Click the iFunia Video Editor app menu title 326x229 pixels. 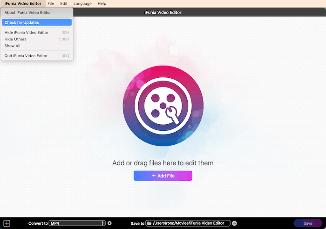point(22,3)
